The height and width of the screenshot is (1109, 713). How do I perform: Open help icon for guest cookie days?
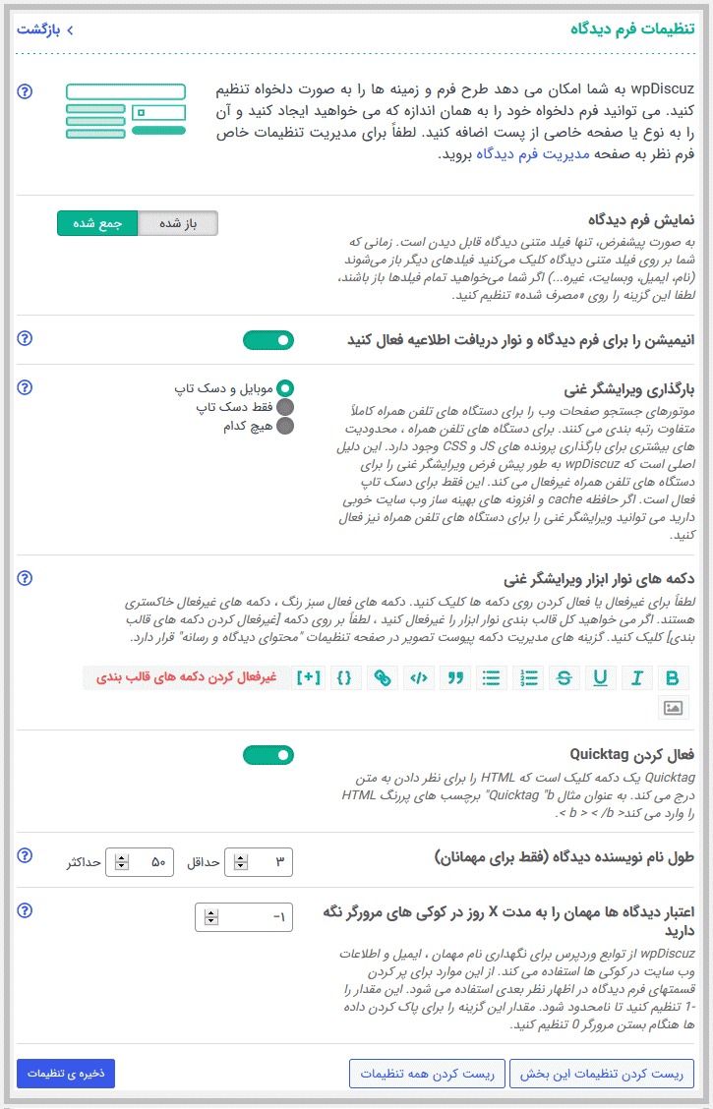pyautogui.click(x=25, y=910)
